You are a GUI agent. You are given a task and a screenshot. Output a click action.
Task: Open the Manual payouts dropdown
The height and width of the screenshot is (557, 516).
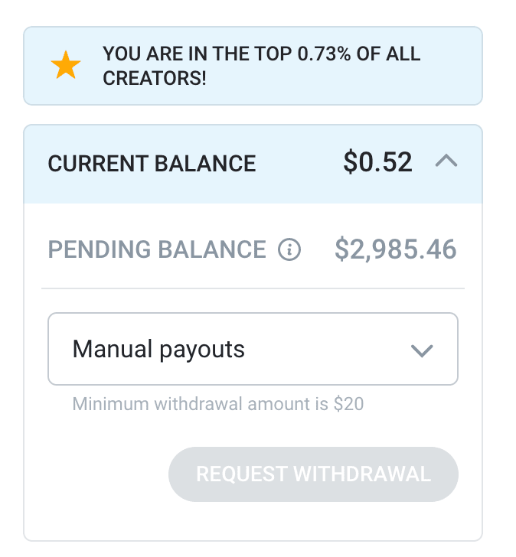pyautogui.click(x=253, y=350)
